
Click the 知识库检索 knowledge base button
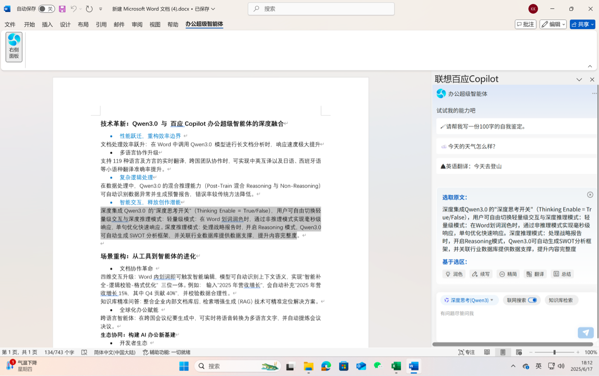(561, 300)
